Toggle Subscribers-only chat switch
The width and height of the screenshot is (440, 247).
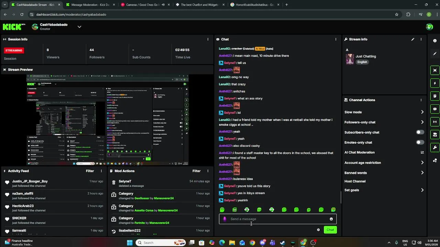pyautogui.click(x=420, y=132)
